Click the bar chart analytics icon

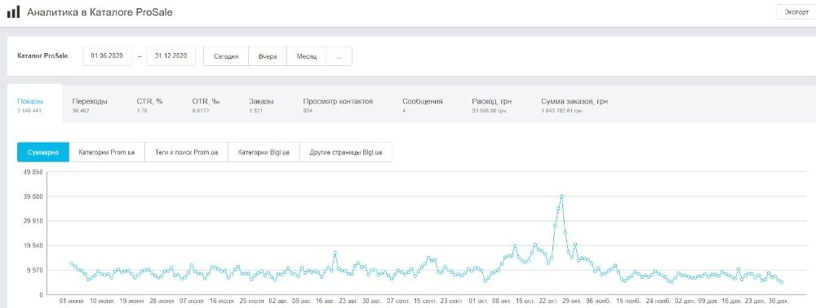pos(14,12)
